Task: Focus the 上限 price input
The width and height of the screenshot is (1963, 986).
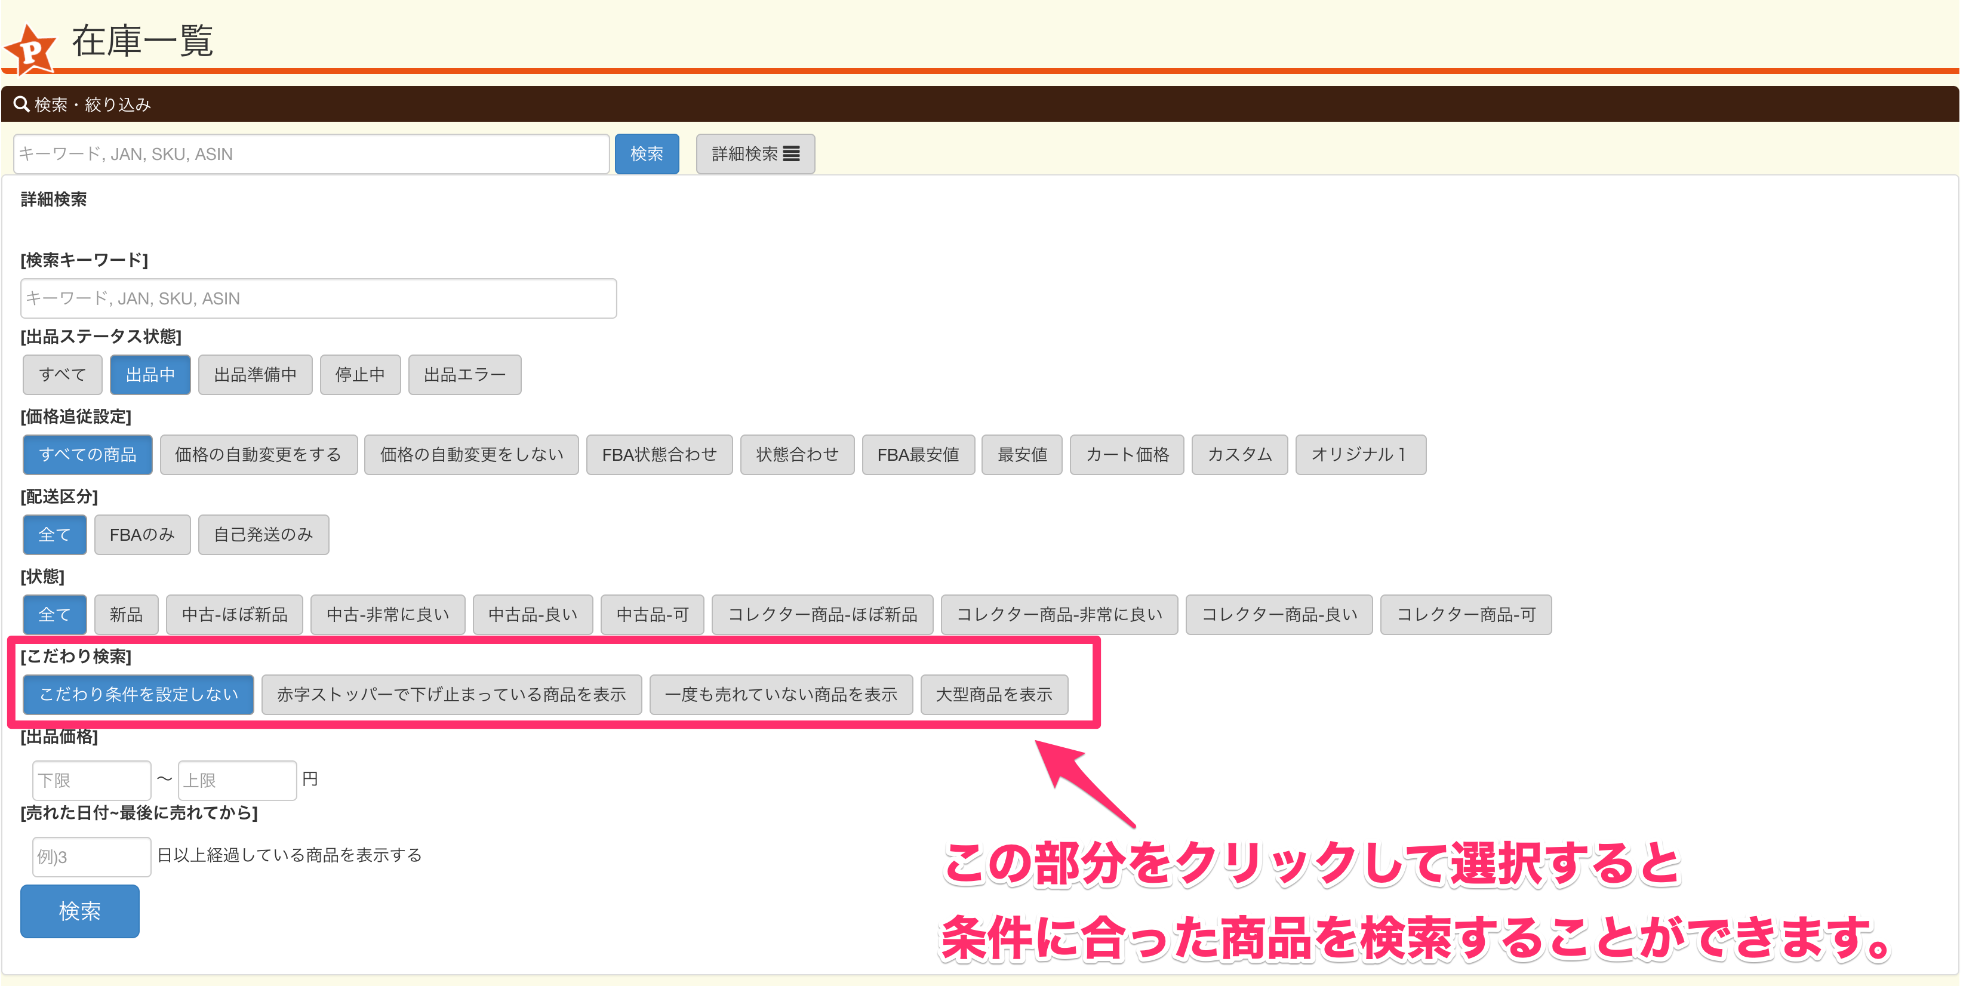Action: [x=237, y=780]
